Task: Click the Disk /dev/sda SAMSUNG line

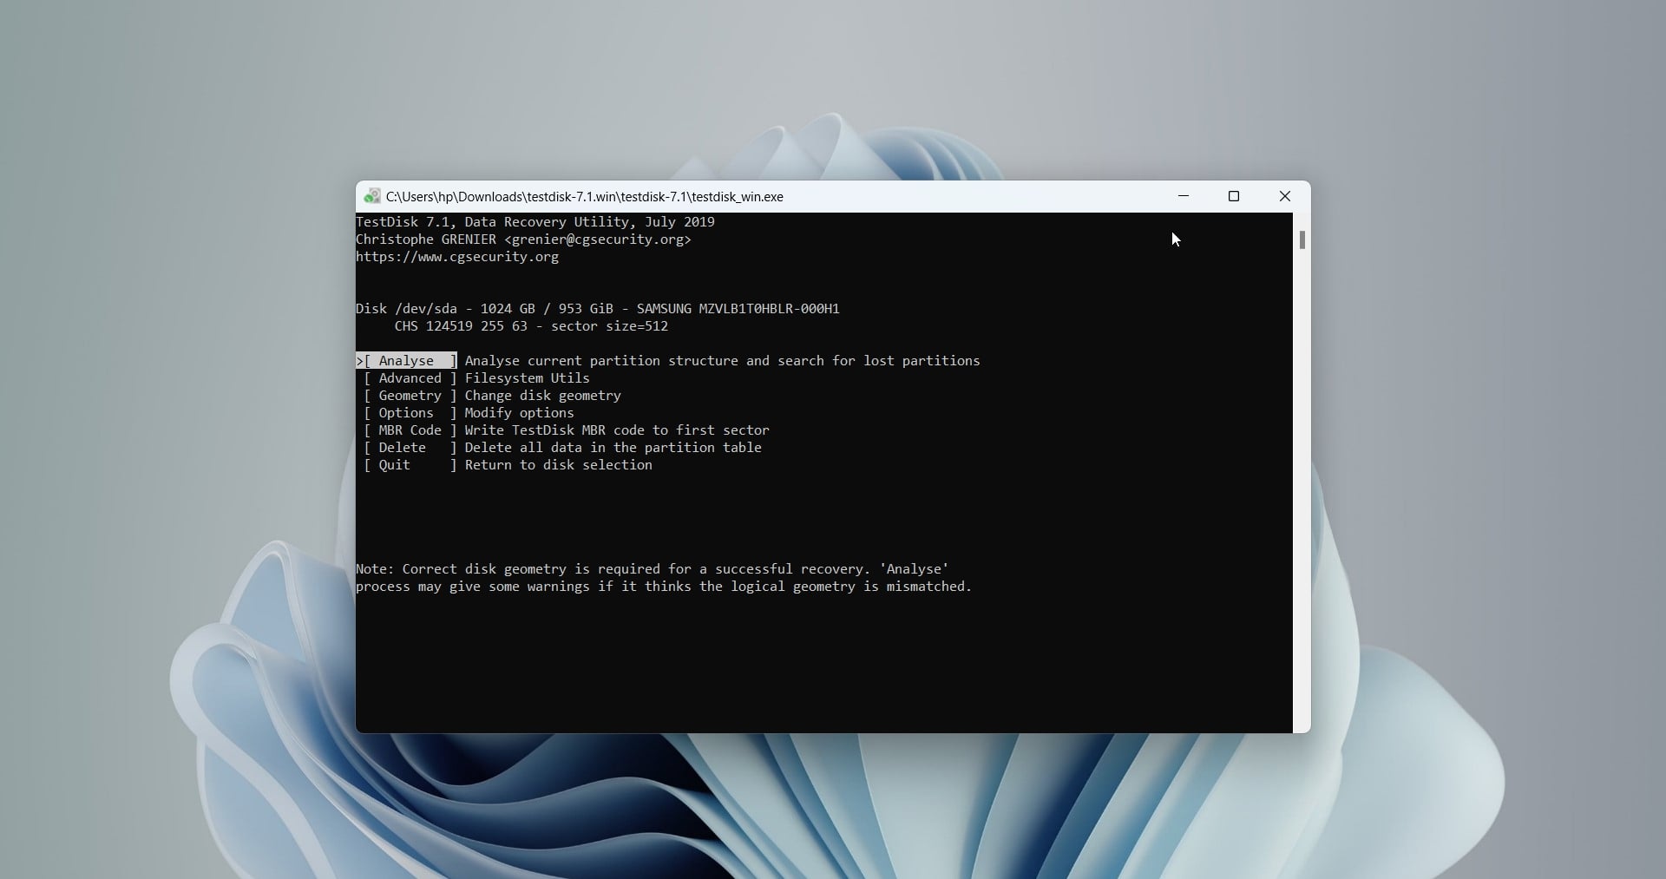Action: point(597,309)
